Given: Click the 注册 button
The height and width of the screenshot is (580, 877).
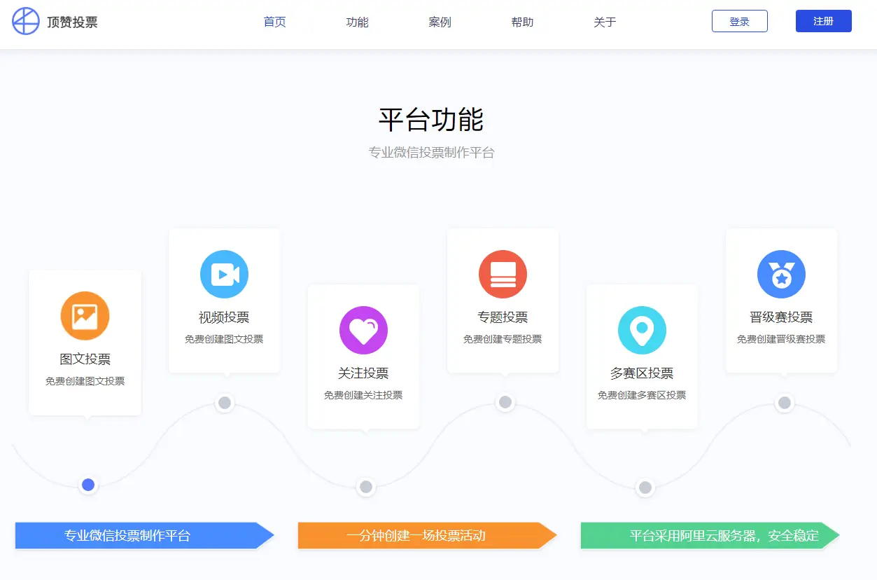Looking at the screenshot, I should click(824, 21).
